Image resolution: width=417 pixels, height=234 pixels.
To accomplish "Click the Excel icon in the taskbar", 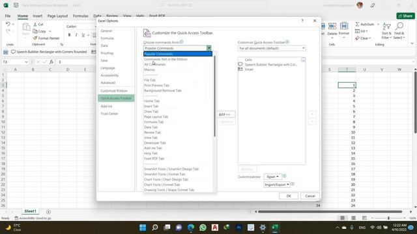I will click(x=275, y=227).
